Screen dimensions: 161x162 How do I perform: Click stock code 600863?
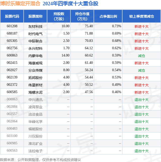tap(12, 55)
